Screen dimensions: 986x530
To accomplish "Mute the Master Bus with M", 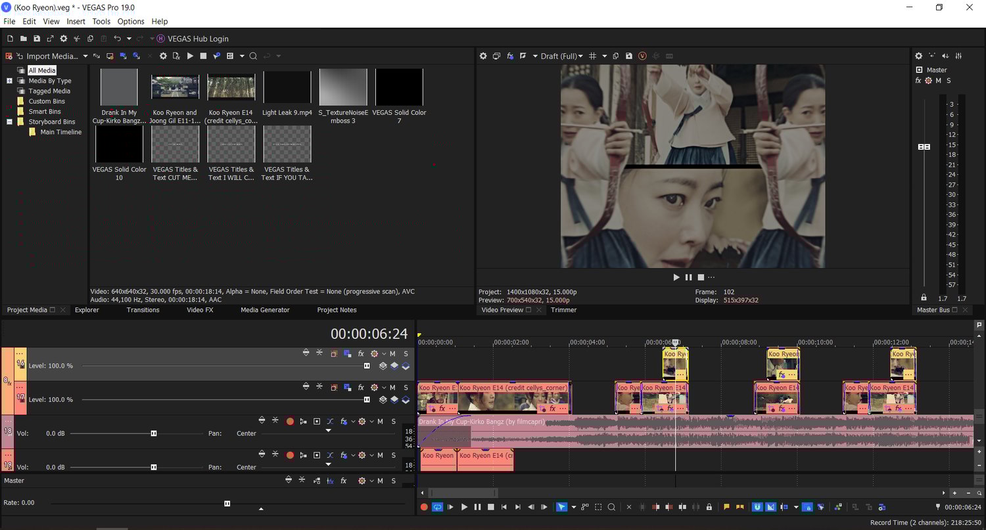I will coord(939,80).
